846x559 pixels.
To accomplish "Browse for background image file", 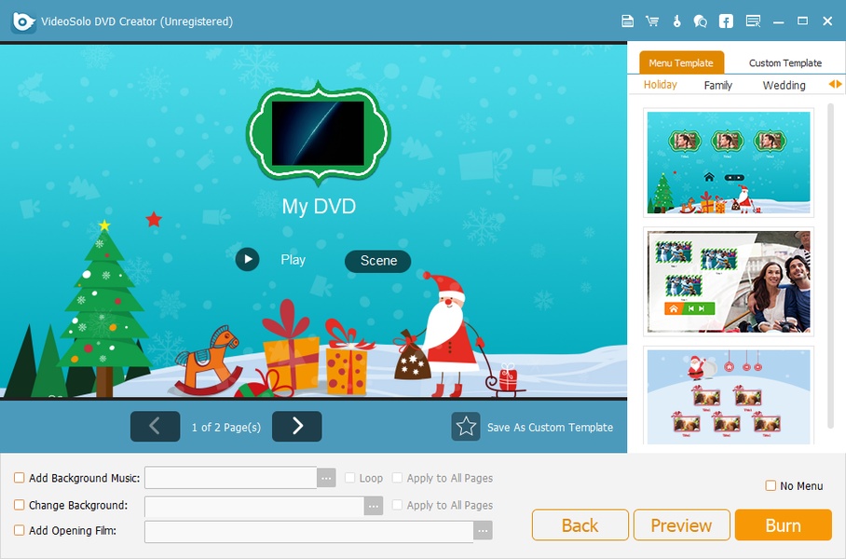I will point(374,506).
